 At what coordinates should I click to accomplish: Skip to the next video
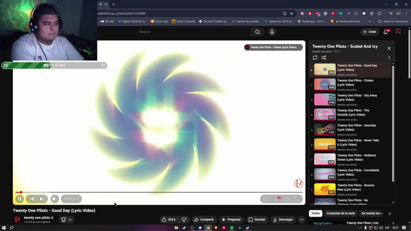tap(42, 199)
